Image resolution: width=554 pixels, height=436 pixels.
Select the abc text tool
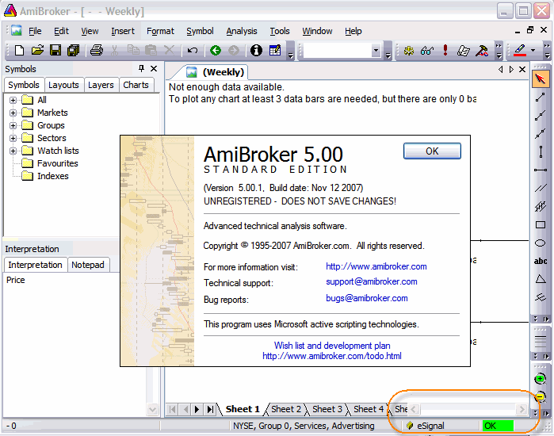[x=541, y=261]
